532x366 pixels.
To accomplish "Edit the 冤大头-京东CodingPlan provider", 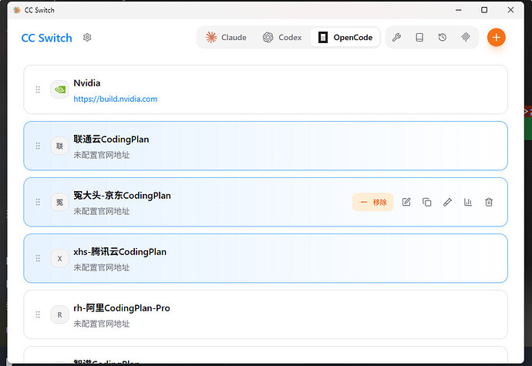I will point(406,202).
